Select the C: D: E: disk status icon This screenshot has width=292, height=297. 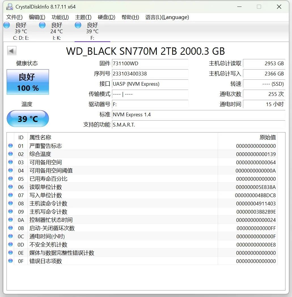click(7, 25)
